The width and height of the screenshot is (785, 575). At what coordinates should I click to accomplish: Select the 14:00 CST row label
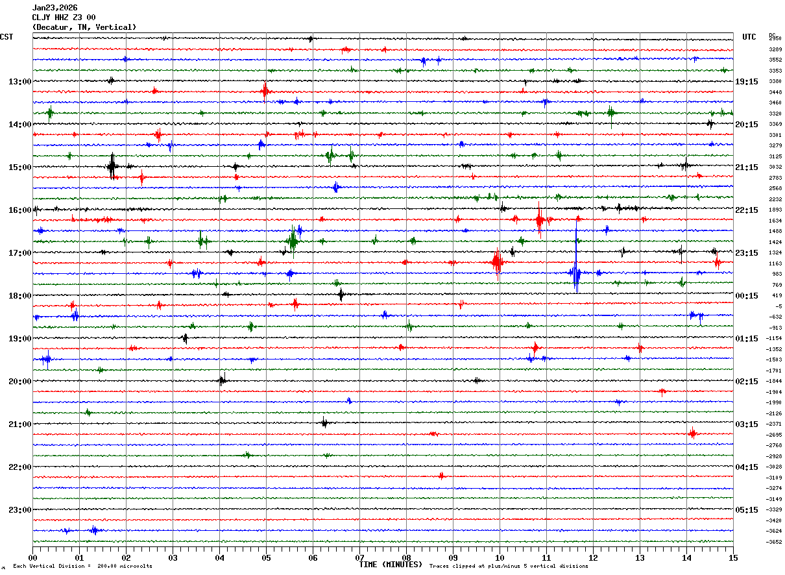pos(19,125)
